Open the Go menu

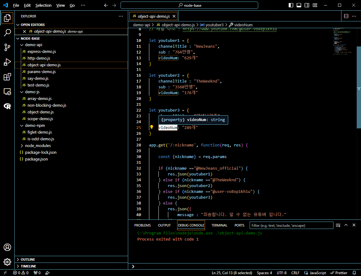[72, 5]
